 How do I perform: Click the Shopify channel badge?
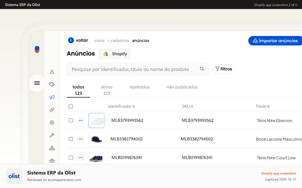click(115, 54)
